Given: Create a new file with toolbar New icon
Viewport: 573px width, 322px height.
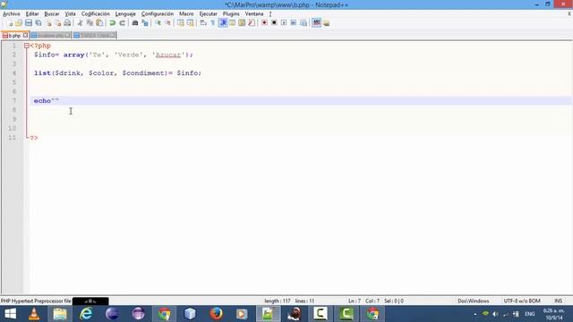Looking at the screenshot, I should coord(10,23).
